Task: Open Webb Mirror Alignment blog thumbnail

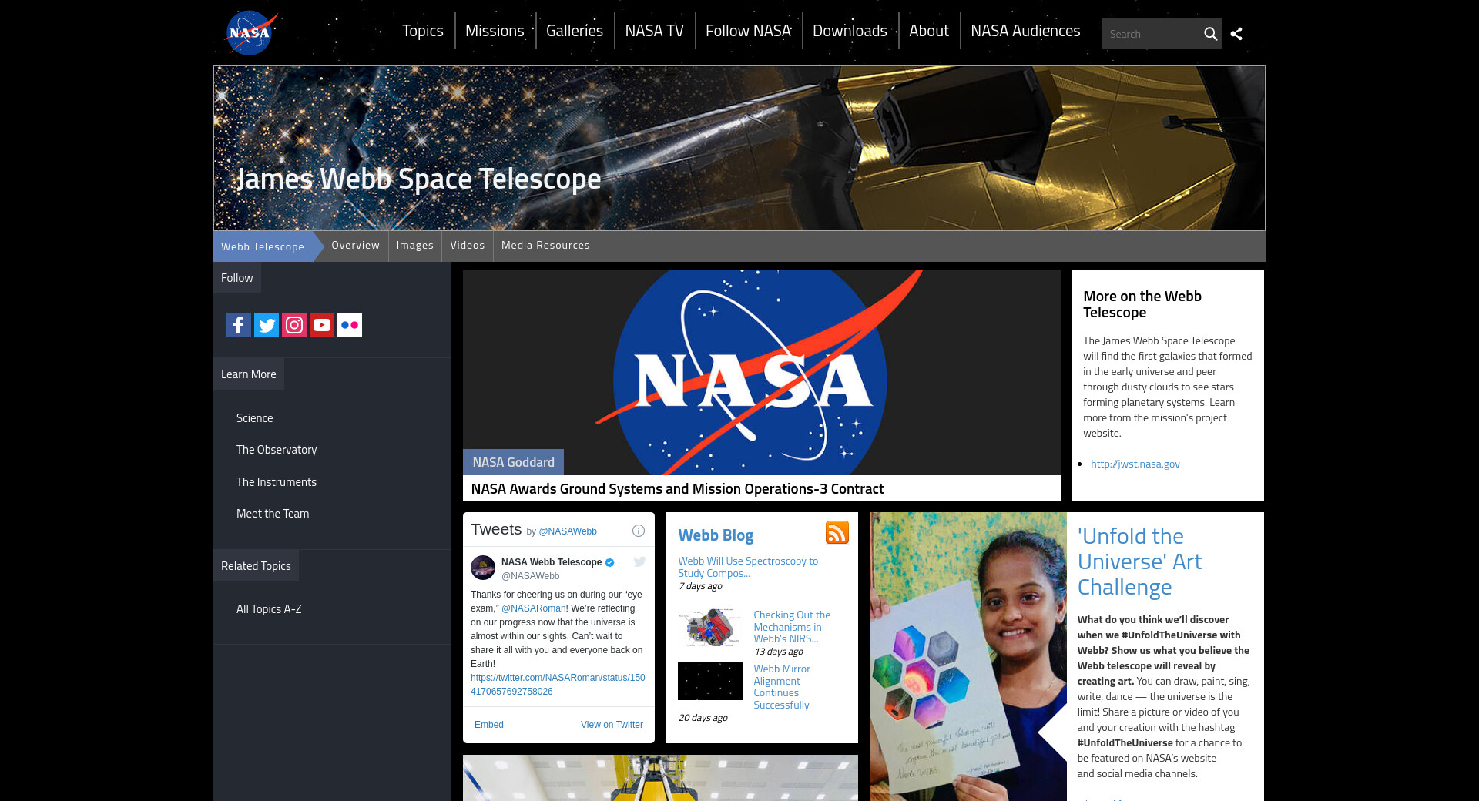Action: click(709, 681)
